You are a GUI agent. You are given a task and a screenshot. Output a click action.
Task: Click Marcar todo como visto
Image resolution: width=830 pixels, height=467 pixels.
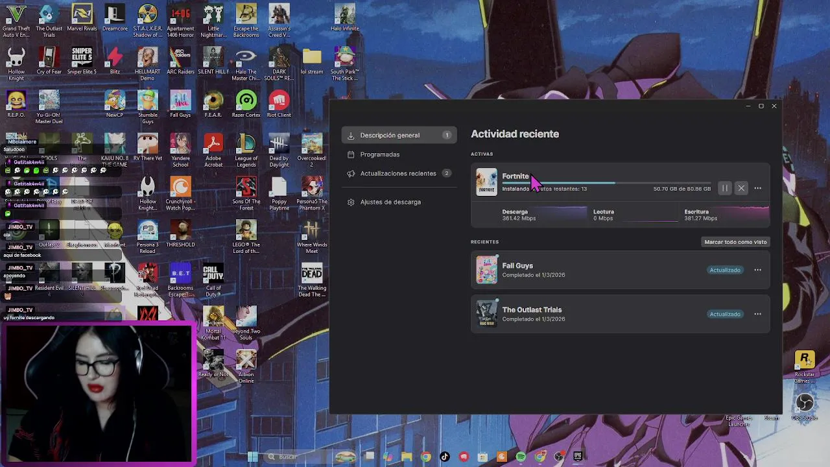735,242
